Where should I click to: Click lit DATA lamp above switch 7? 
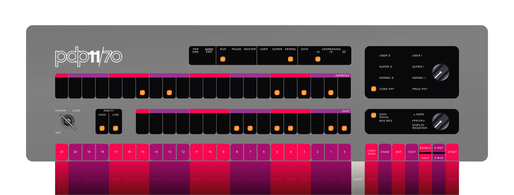click(250, 128)
